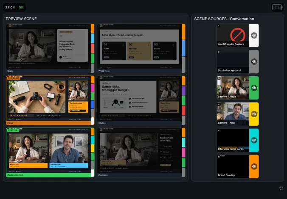Image resolution: width=287 pixels, height=199 pixels.
Task: Click the battery status icon
Action: click(277, 7)
